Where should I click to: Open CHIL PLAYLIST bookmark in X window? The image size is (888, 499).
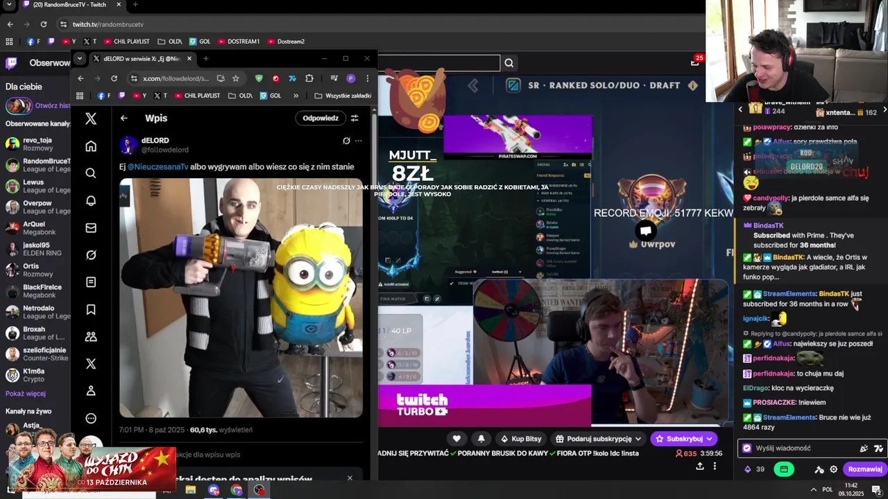[197, 96]
